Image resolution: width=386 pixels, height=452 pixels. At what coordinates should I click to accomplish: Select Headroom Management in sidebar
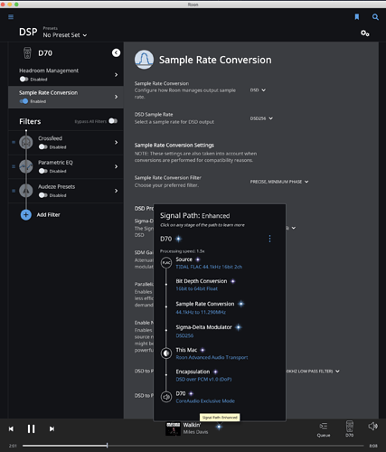[x=66, y=75]
